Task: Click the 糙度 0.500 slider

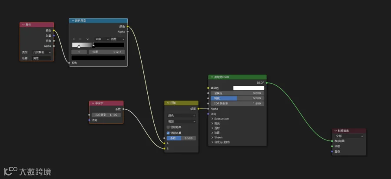Action: coord(237,98)
